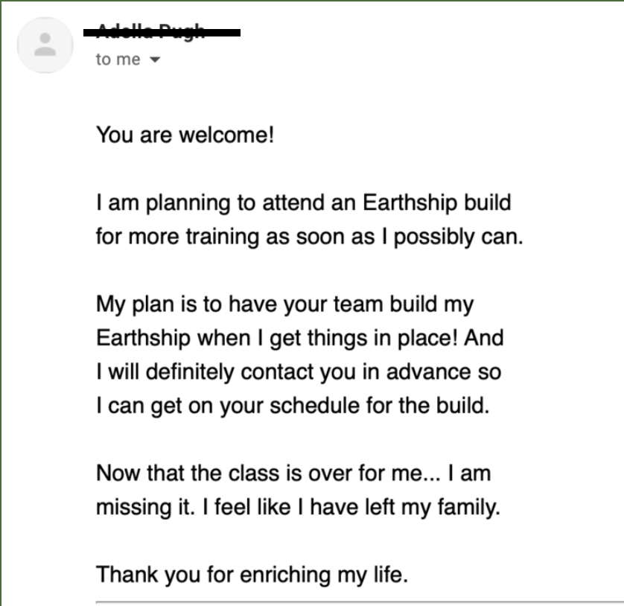Click the closing line 'Thank you for enriching my life.'
Screen dimensions: 624x606
pos(252,575)
